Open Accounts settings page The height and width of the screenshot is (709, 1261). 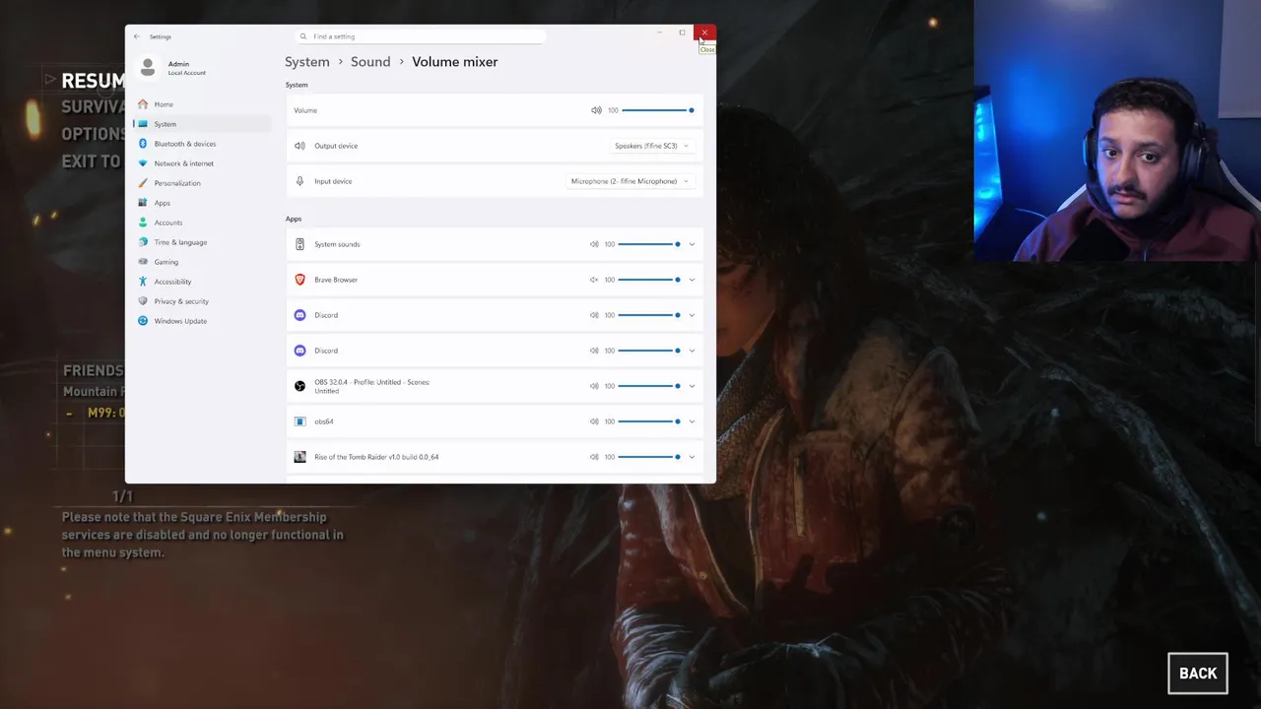tap(201, 223)
